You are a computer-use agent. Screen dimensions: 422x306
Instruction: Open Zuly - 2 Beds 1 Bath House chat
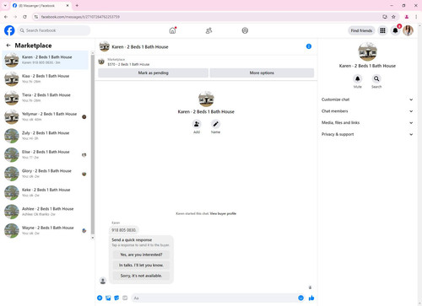coord(46,136)
